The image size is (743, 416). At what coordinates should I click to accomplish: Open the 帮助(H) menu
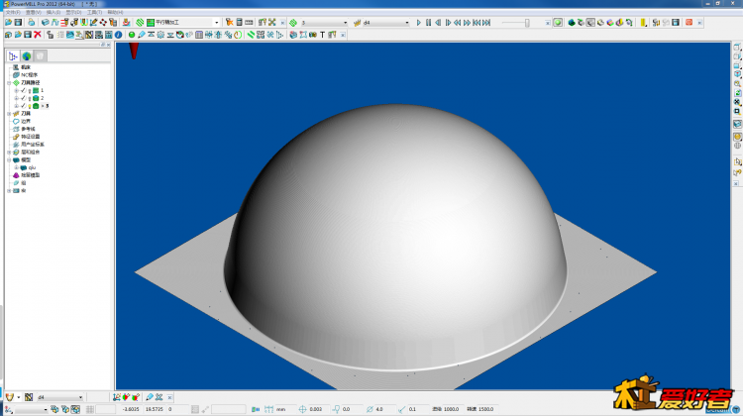[115, 12]
